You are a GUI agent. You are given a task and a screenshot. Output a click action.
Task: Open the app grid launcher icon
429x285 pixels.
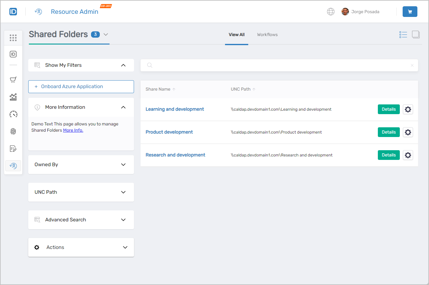pos(13,38)
